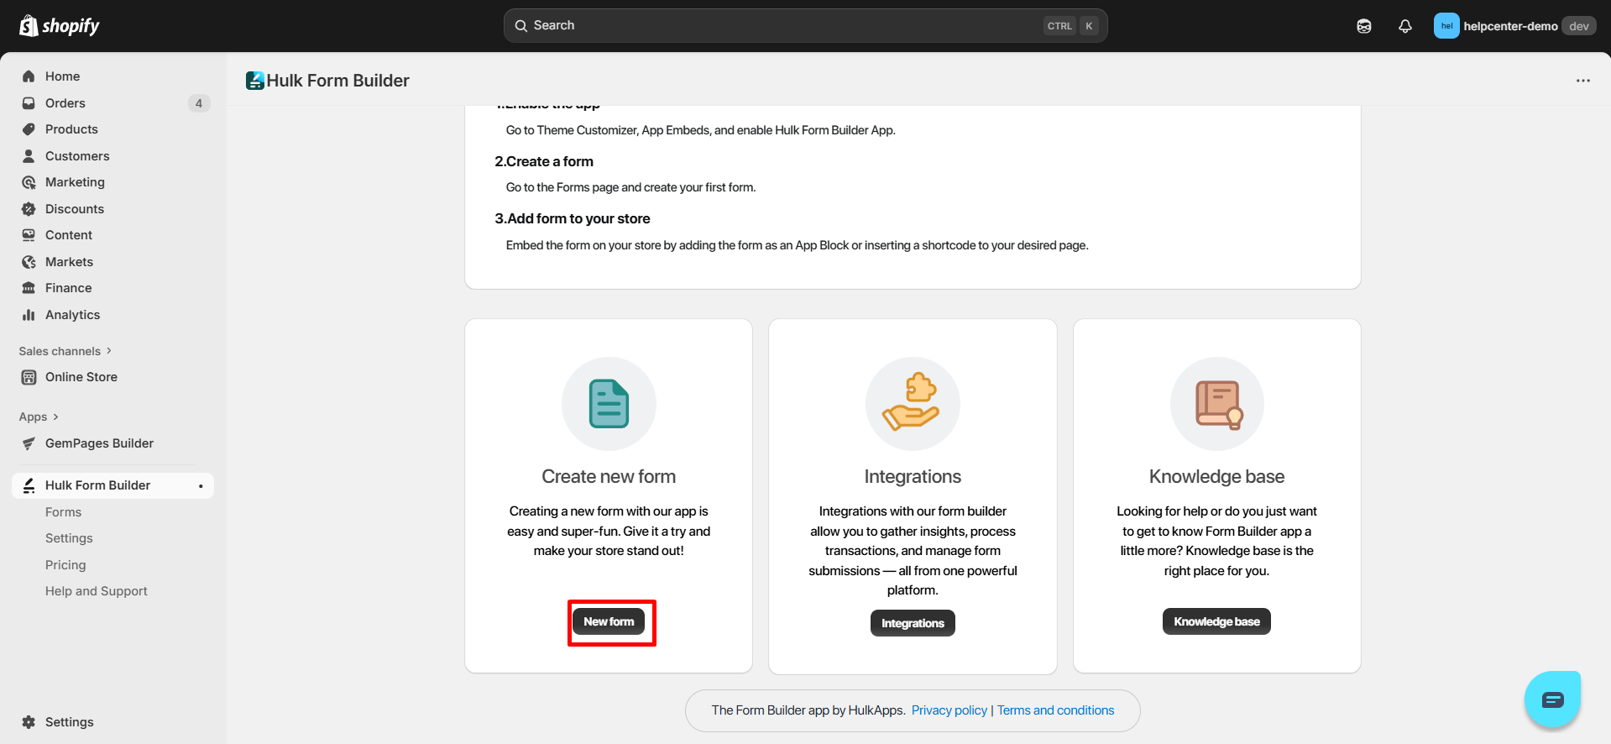Click the Customers person icon
The image size is (1611, 744).
[29, 156]
